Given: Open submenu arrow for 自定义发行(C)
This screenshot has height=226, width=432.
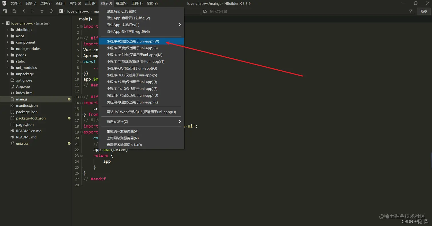Looking at the screenshot, I should pos(180,122).
